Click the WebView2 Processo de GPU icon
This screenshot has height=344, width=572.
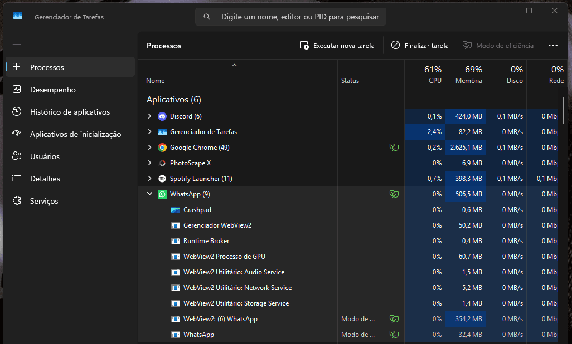(176, 257)
